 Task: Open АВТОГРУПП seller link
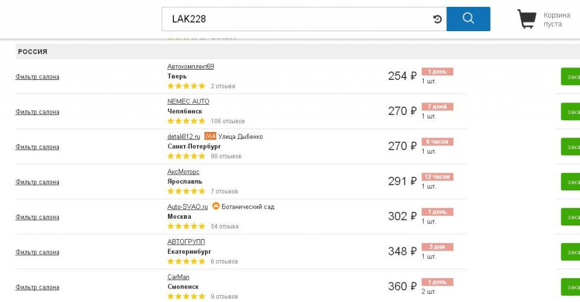(x=186, y=242)
